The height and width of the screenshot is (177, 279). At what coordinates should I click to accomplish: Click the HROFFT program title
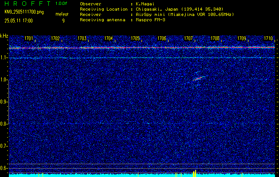coord(28,4)
